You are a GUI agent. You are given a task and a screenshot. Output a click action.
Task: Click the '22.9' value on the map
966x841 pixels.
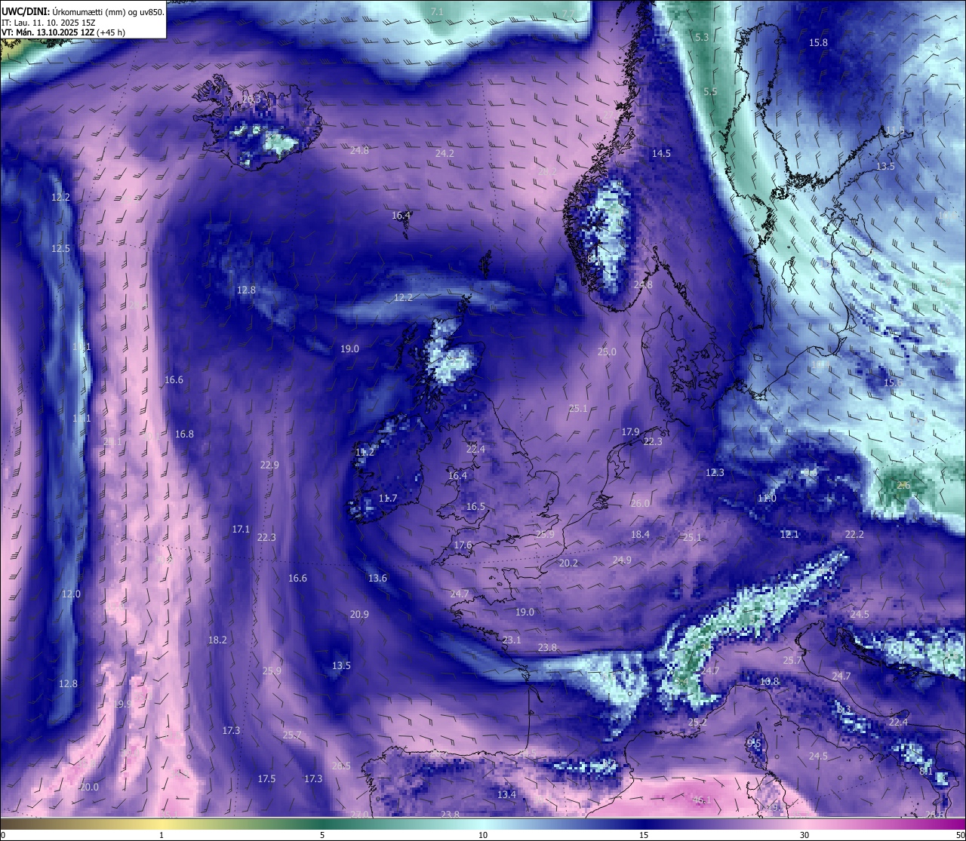tap(269, 465)
